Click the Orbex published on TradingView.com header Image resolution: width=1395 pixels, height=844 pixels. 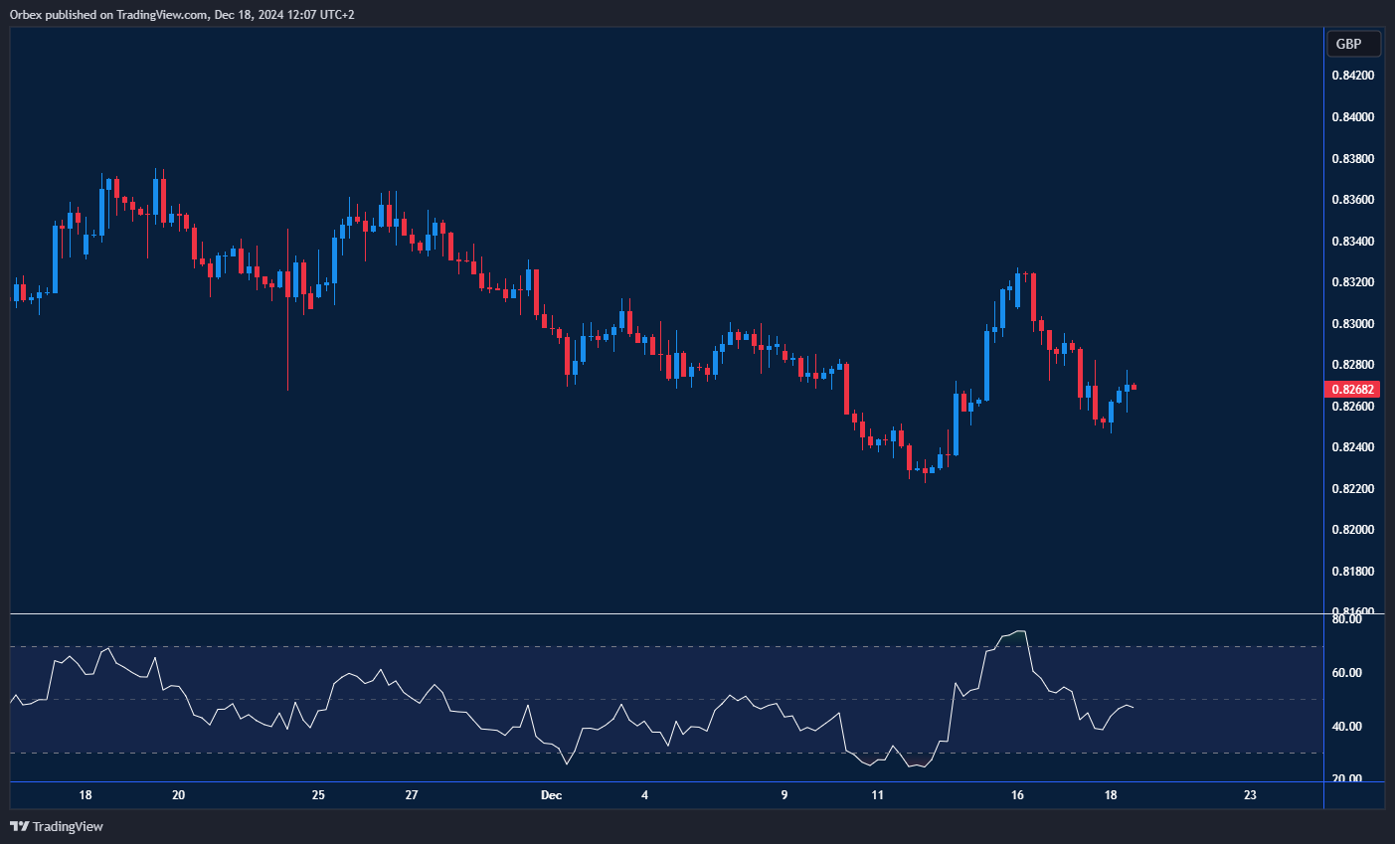(x=182, y=15)
